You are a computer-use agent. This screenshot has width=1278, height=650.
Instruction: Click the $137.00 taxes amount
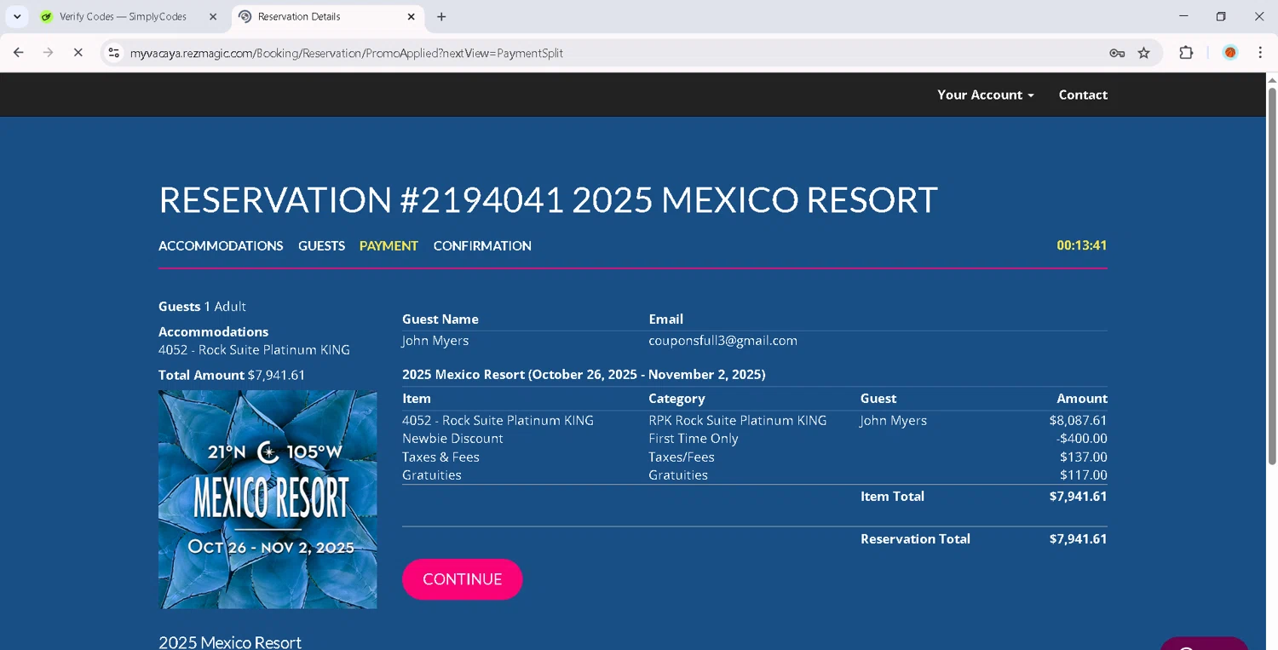coord(1084,457)
